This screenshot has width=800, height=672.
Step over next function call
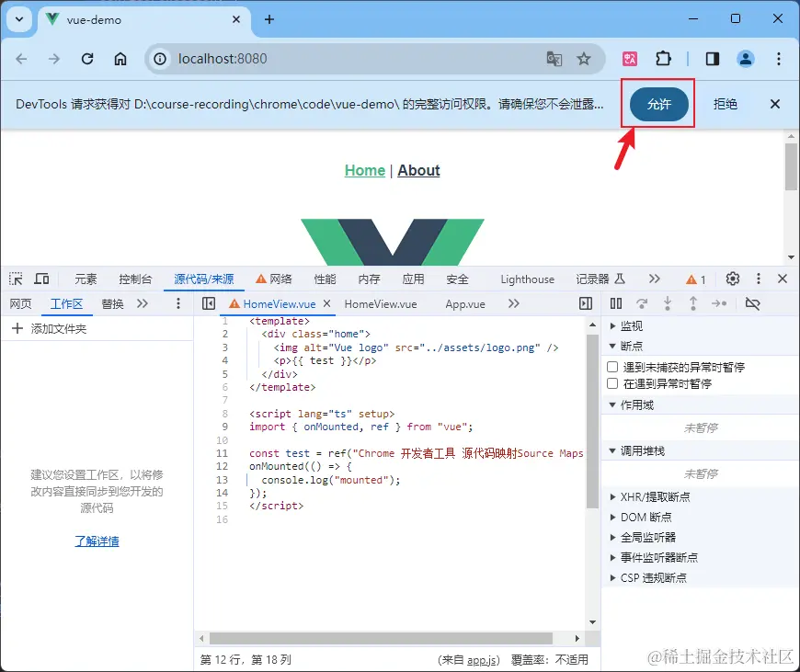[x=642, y=303]
